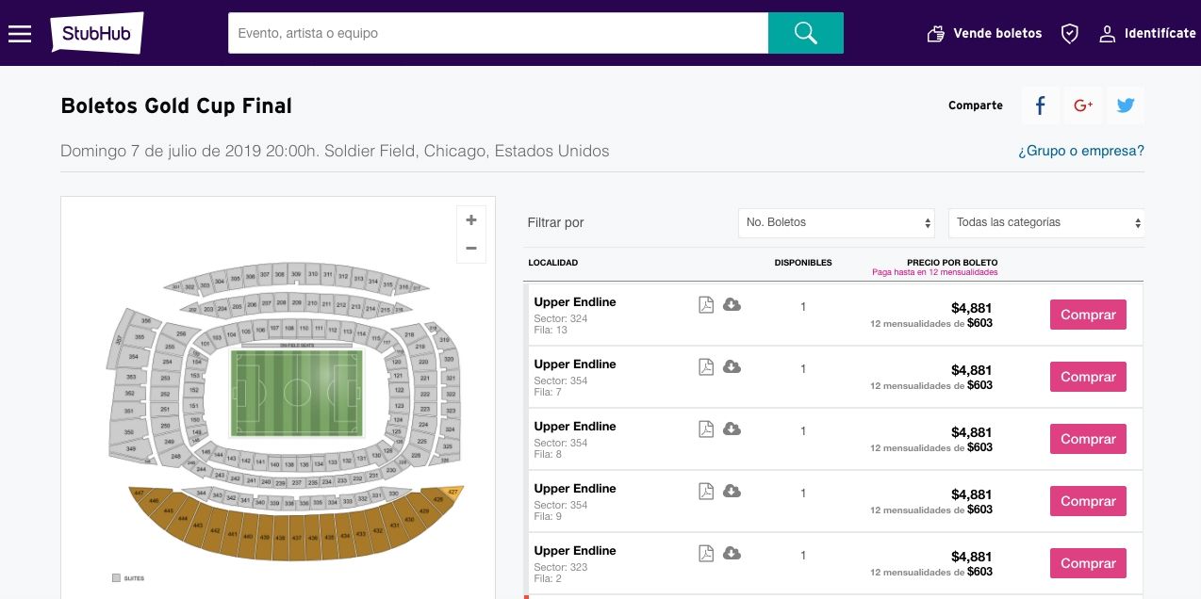Click Comprar for Sector 324 Fila 13
Image resolution: width=1201 pixels, height=599 pixels.
tap(1087, 315)
